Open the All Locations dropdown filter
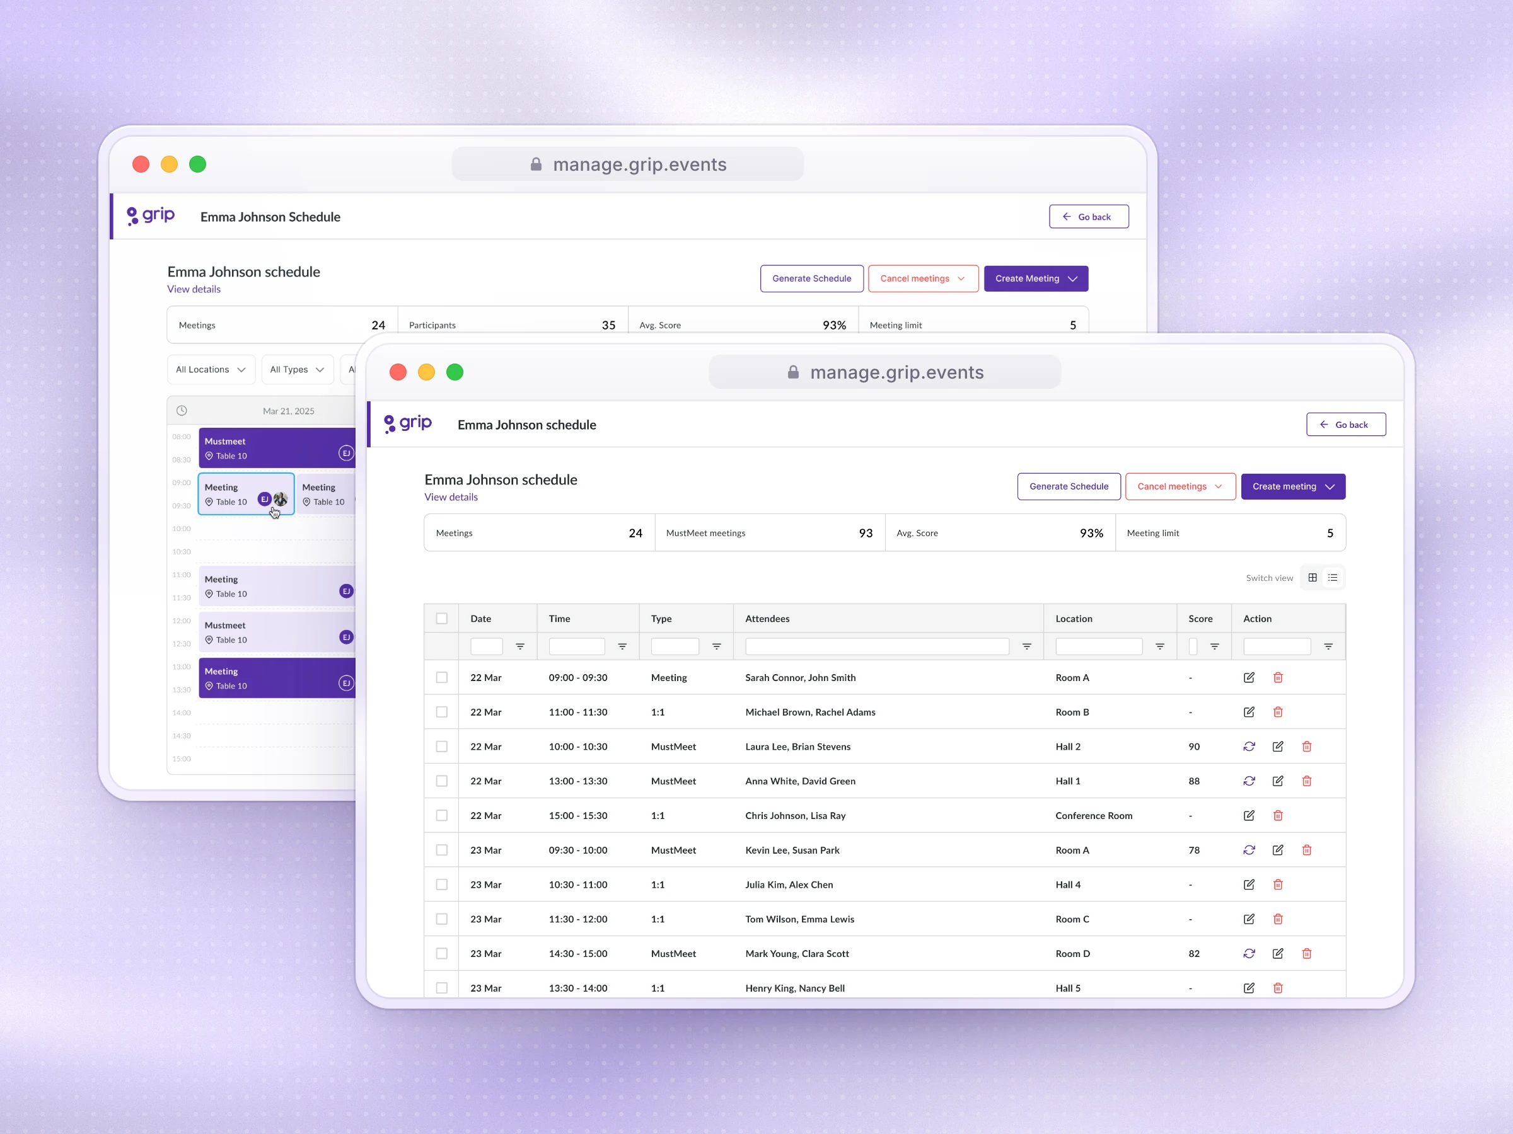This screenshot has height=1134, width=1513. point(211,370)
